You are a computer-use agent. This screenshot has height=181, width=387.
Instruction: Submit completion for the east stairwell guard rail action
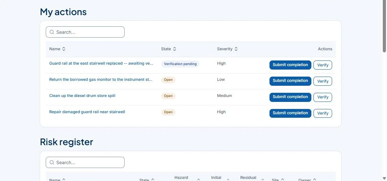click(290, 65)
